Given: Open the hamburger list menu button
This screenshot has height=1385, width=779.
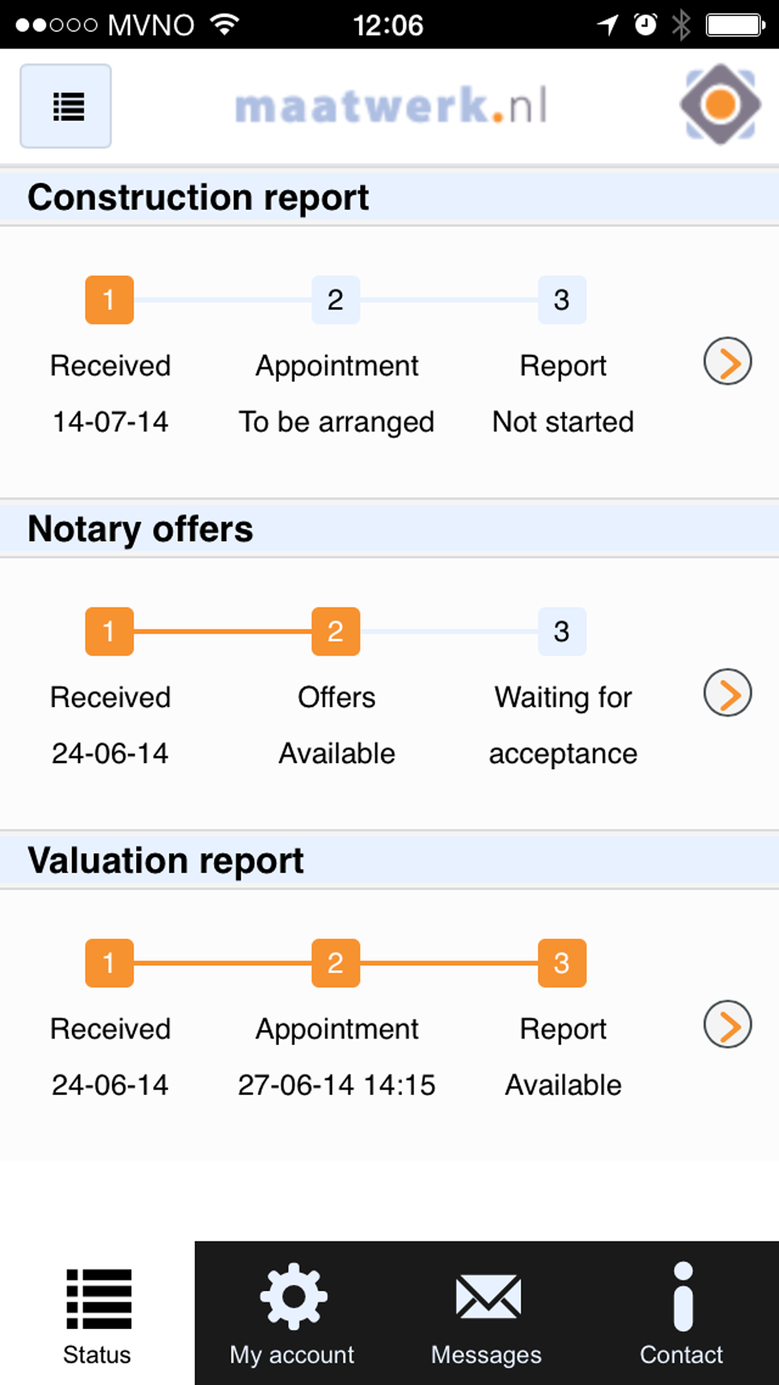Looking at the screenshot, I should pyautogui.click(x=66, y=106).
